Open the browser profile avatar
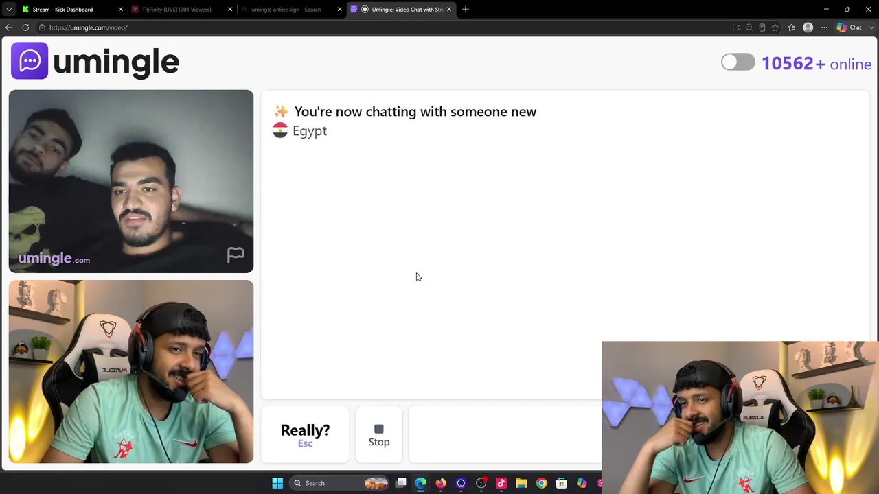The height and width of the screenshot is (494, 879). [808, 27]
